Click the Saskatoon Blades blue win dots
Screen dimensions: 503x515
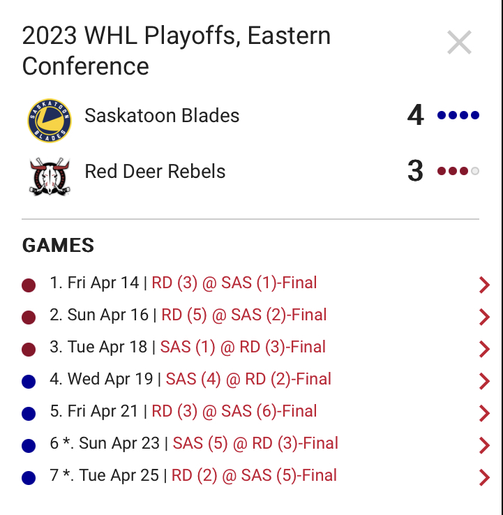tap(458, 115)
